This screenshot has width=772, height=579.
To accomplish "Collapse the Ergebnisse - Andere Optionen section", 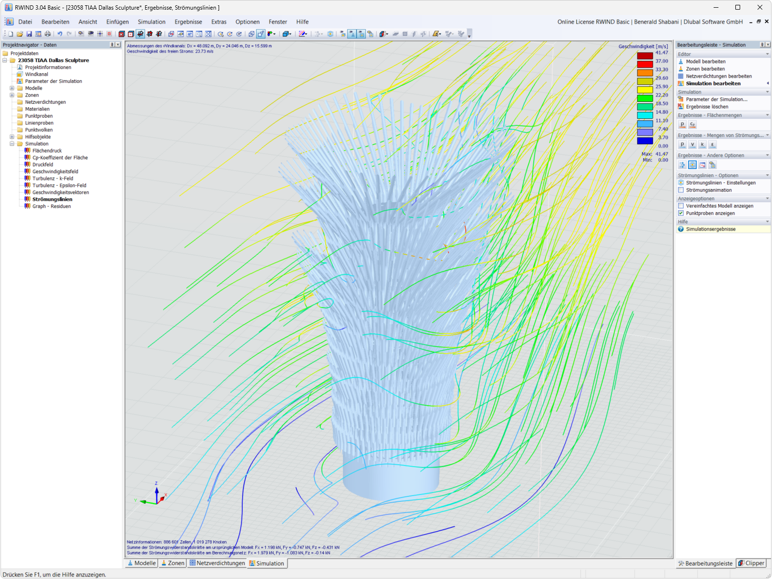I will pos(766,155).
